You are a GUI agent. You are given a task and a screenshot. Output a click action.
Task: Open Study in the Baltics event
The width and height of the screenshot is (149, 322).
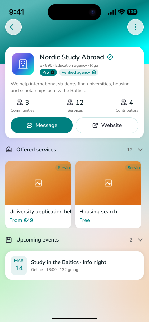(74, 265)
